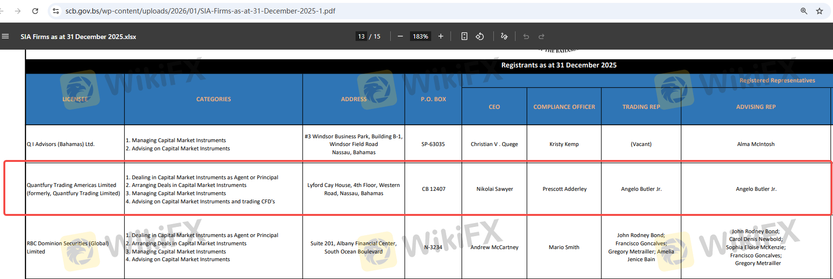Rotate the document counterclockwise

coord(480,36)
